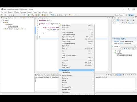Image resolution: width=137 pixels, height=102 pixels.
Task: Click Undo Typing in context menu
Action: click(77, 25)
